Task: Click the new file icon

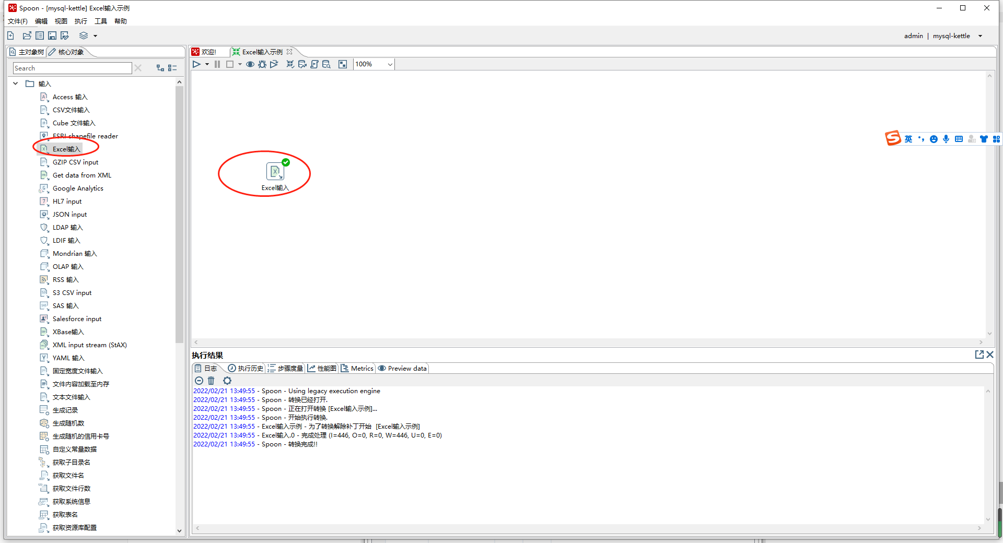Action: pos(10,36)
